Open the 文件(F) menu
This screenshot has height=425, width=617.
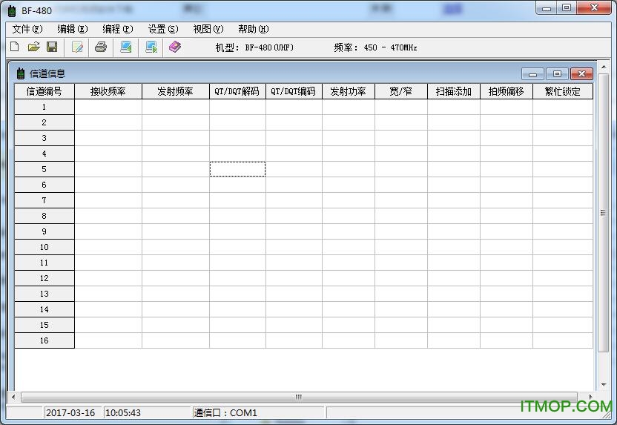pyautogui.click(x=27, y=29)
